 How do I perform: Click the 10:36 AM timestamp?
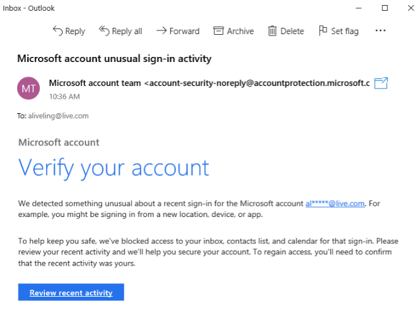coord(65,96)
